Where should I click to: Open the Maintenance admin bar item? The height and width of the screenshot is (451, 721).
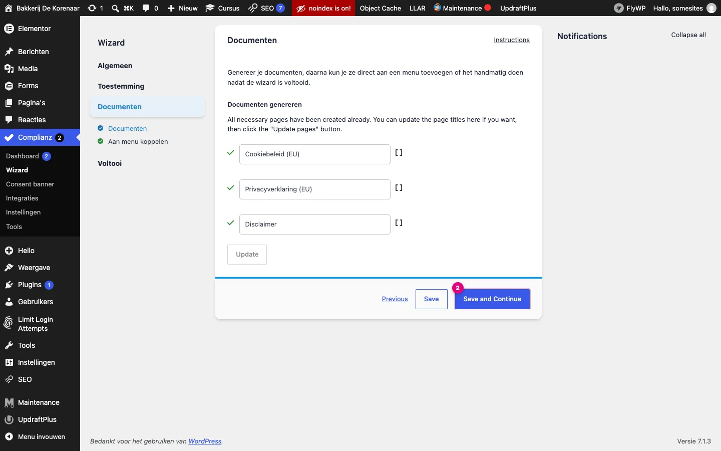click(x=462, y=8)
